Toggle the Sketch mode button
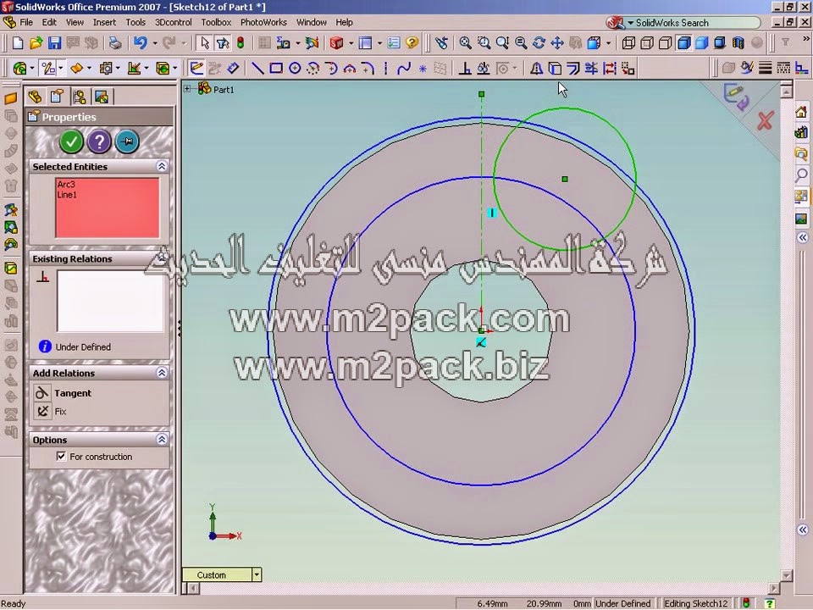The image size is (813, 610). coord(196,68)
